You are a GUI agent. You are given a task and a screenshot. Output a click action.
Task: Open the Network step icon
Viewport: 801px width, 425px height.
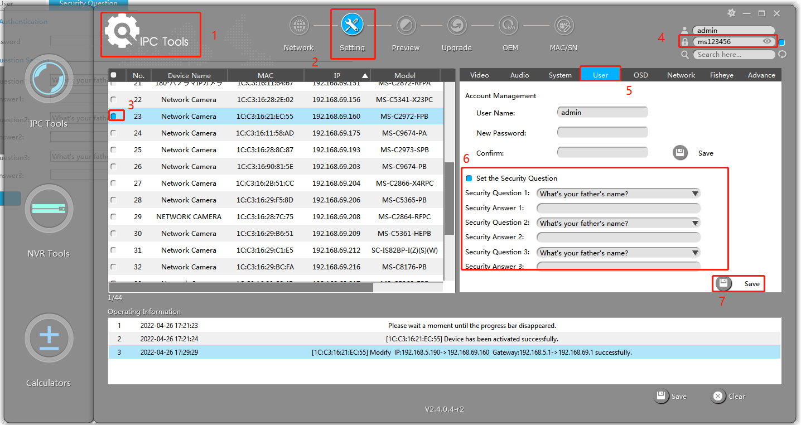click(299, 26)
